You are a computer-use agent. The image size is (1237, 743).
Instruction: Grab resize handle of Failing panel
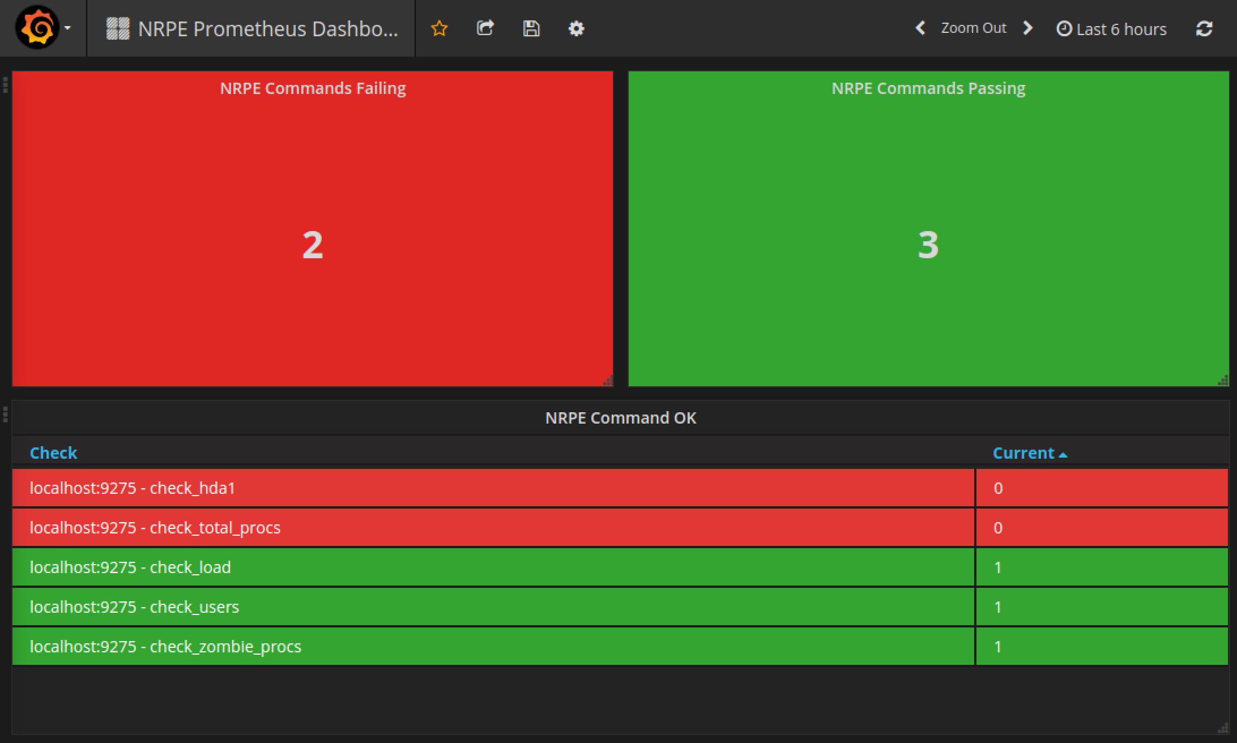608,381
